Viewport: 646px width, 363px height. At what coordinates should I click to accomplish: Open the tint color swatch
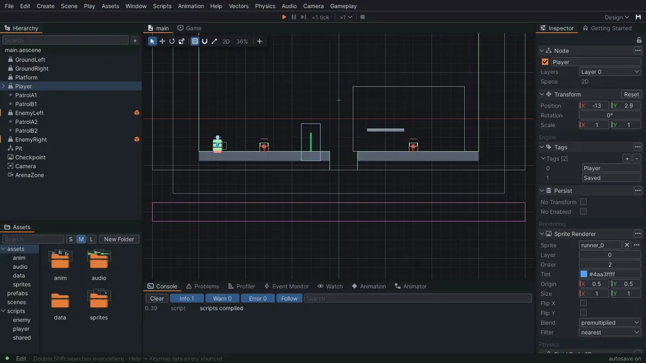point(584,274)
